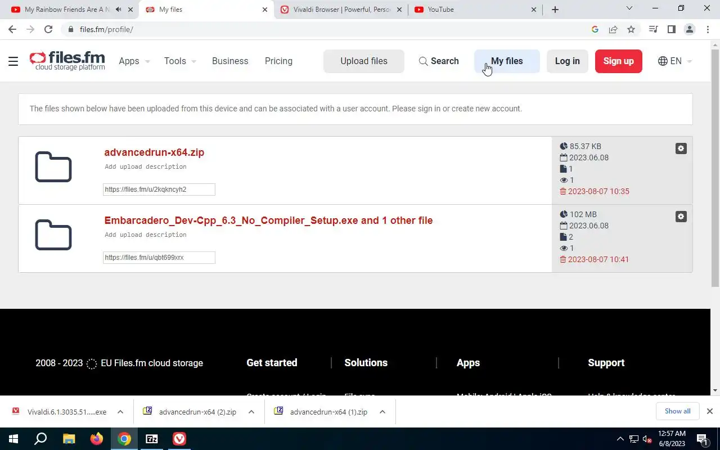The width and height of the screenshot is (720, 450).
Task: Click the share page icon in address bar
Action: [613, 29]
